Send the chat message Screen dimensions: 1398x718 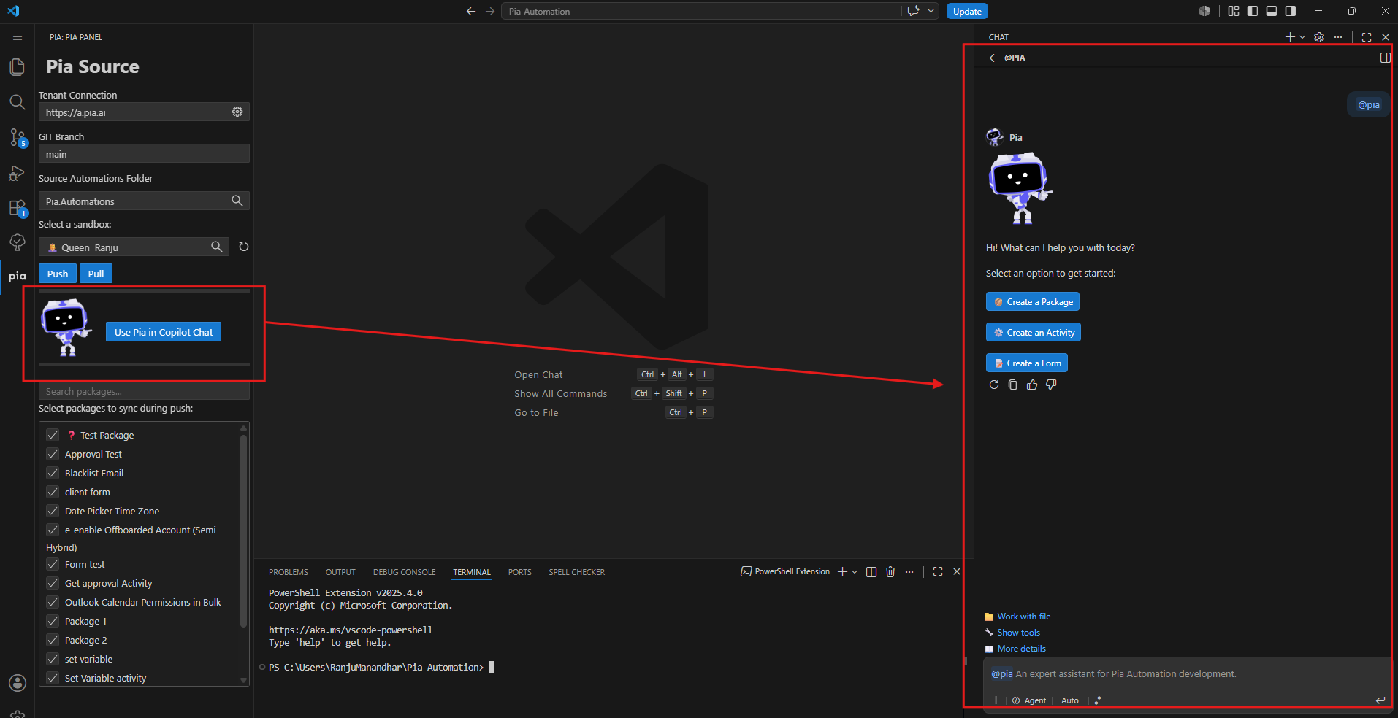(1380, 700)
